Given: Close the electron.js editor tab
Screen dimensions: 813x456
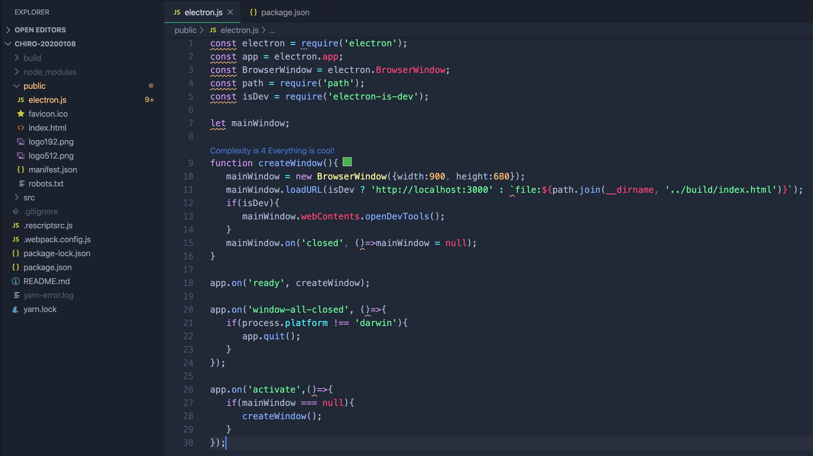Looking at the screenshot, I should [x=230, y=12].
